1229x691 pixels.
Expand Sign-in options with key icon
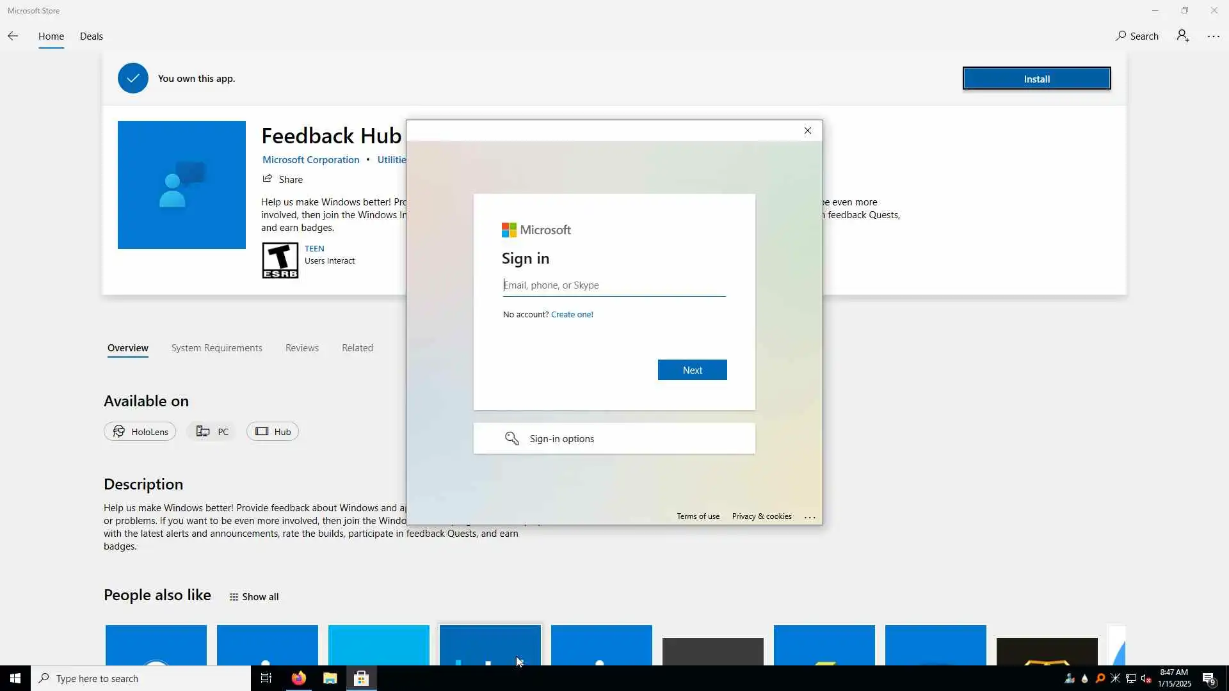(614, 438)
